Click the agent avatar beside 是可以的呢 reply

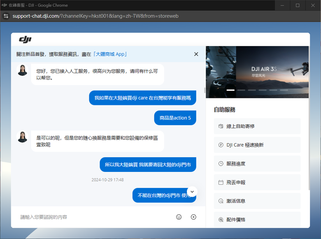pyautogui.click(x=22, y=137)
